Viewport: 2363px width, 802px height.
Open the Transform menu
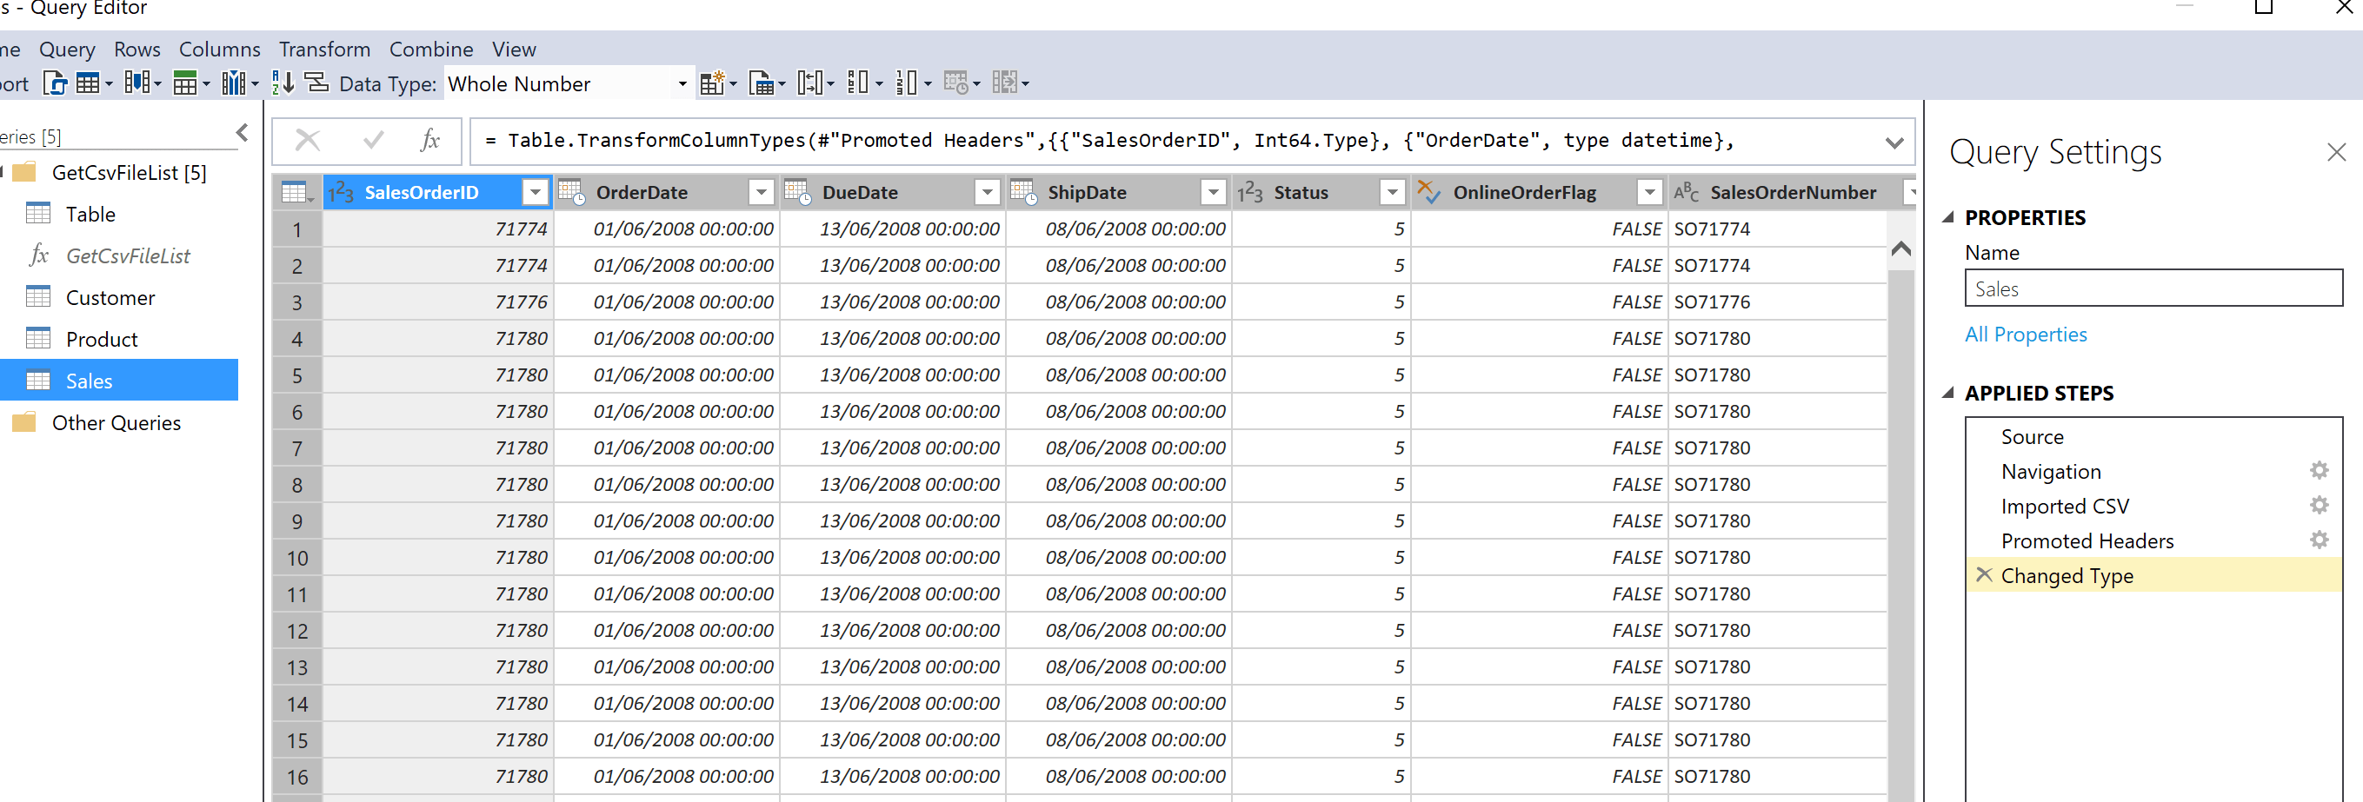[x=325, y=50]
